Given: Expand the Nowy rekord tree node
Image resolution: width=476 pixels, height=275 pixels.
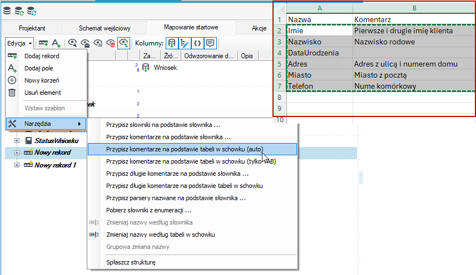Looking at the screenshot, I should tap(17, 153).
